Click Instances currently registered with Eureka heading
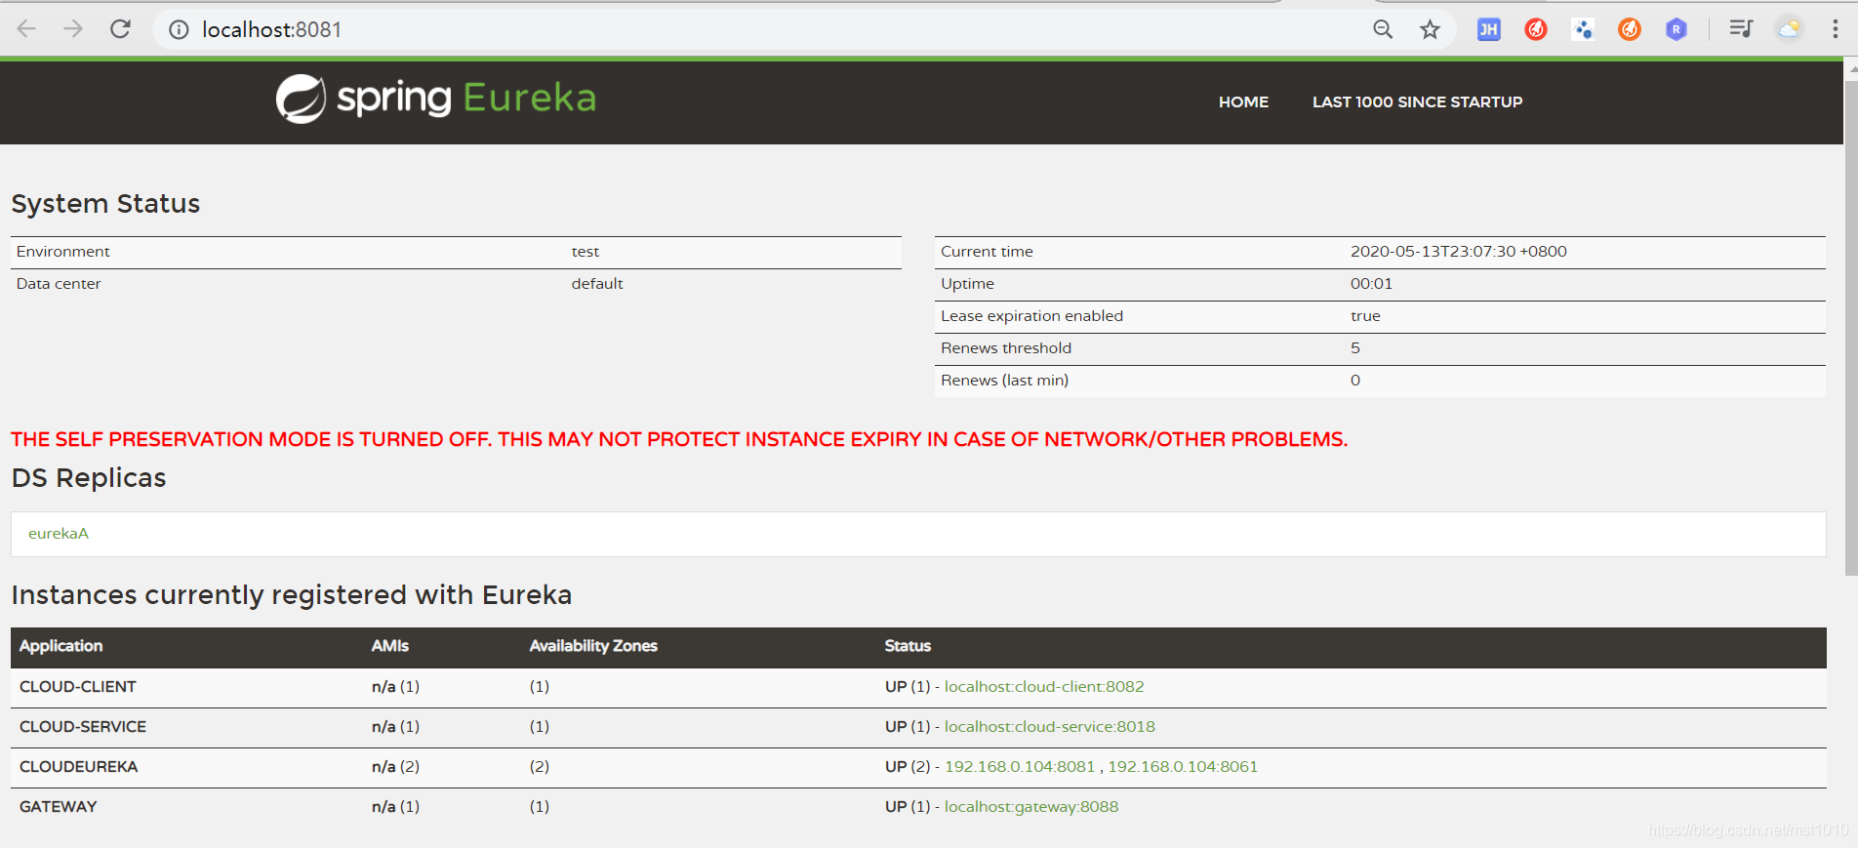Screen dimensions: 1858x848 pos(292,595)
